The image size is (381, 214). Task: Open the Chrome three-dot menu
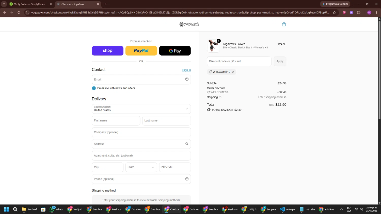(376, 12)
